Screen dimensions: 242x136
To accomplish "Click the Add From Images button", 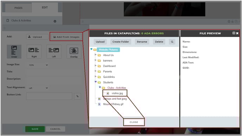I will pyautogui.click(x=66, y=37).
